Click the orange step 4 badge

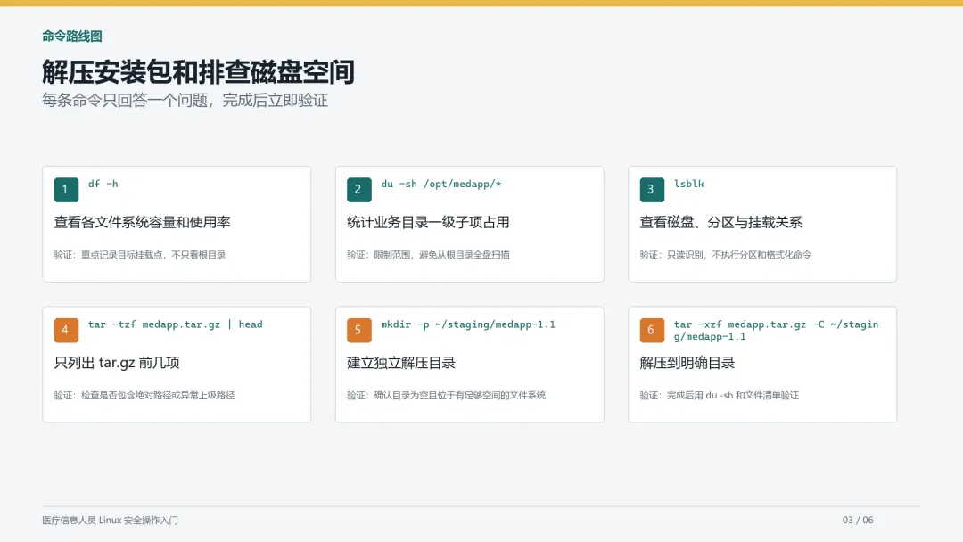click(66, 330)
